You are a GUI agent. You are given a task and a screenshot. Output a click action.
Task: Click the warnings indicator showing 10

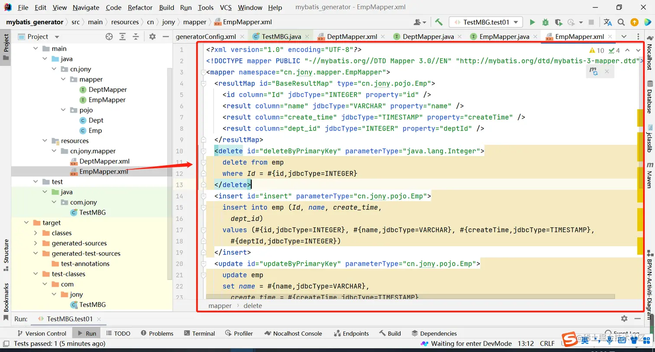[x=597, y=50]
